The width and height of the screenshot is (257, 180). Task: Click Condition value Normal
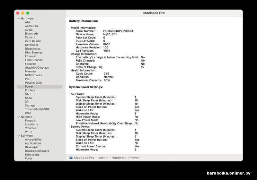(x=109, y=77)
